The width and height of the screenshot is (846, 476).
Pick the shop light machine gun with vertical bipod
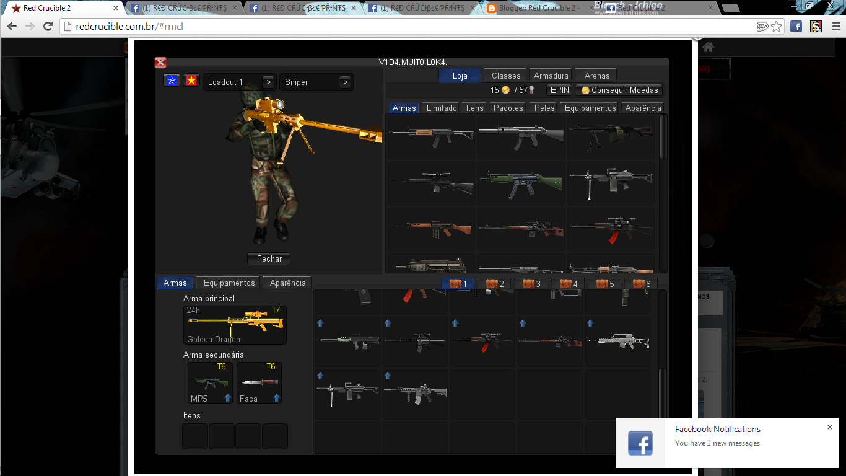[611, 183]
